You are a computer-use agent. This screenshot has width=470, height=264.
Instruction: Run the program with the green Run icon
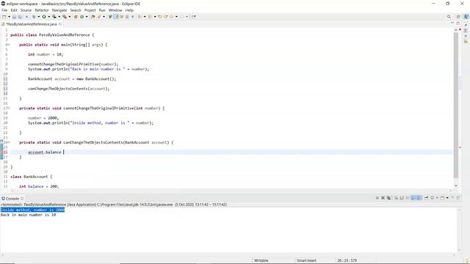[44, 17]
